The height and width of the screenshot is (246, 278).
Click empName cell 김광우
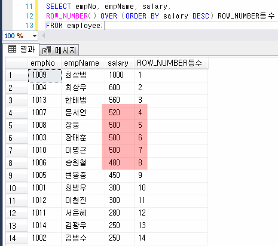83,226
